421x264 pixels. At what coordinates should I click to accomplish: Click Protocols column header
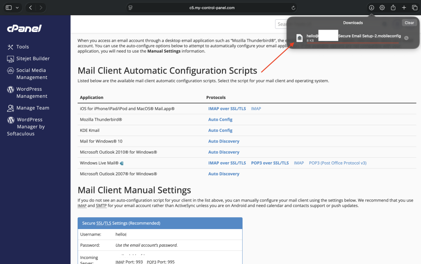(216, 98)
